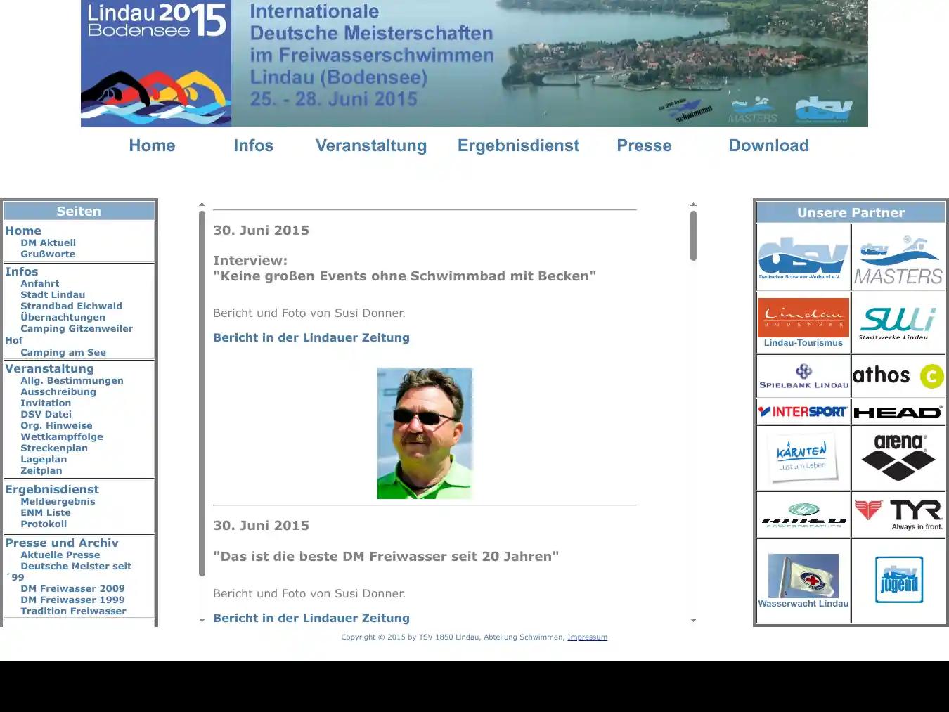949x712 pixels.
Task: Click the down arrow on content scrollbar
Action: click(694, 620)
